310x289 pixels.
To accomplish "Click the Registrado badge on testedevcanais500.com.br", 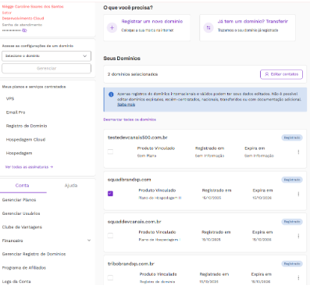I will click(x=292, y=137).
